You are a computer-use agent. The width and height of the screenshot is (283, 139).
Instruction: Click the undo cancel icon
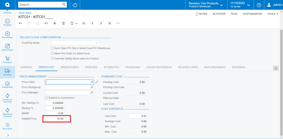pos(46,23)
